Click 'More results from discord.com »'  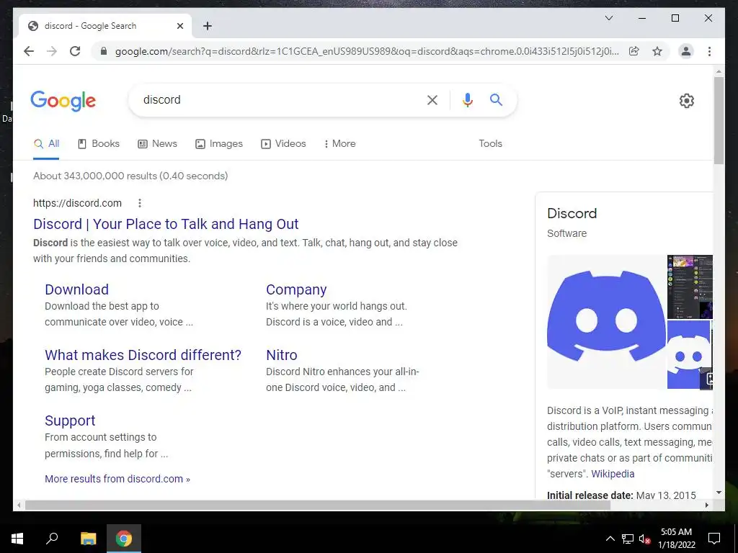117,479
